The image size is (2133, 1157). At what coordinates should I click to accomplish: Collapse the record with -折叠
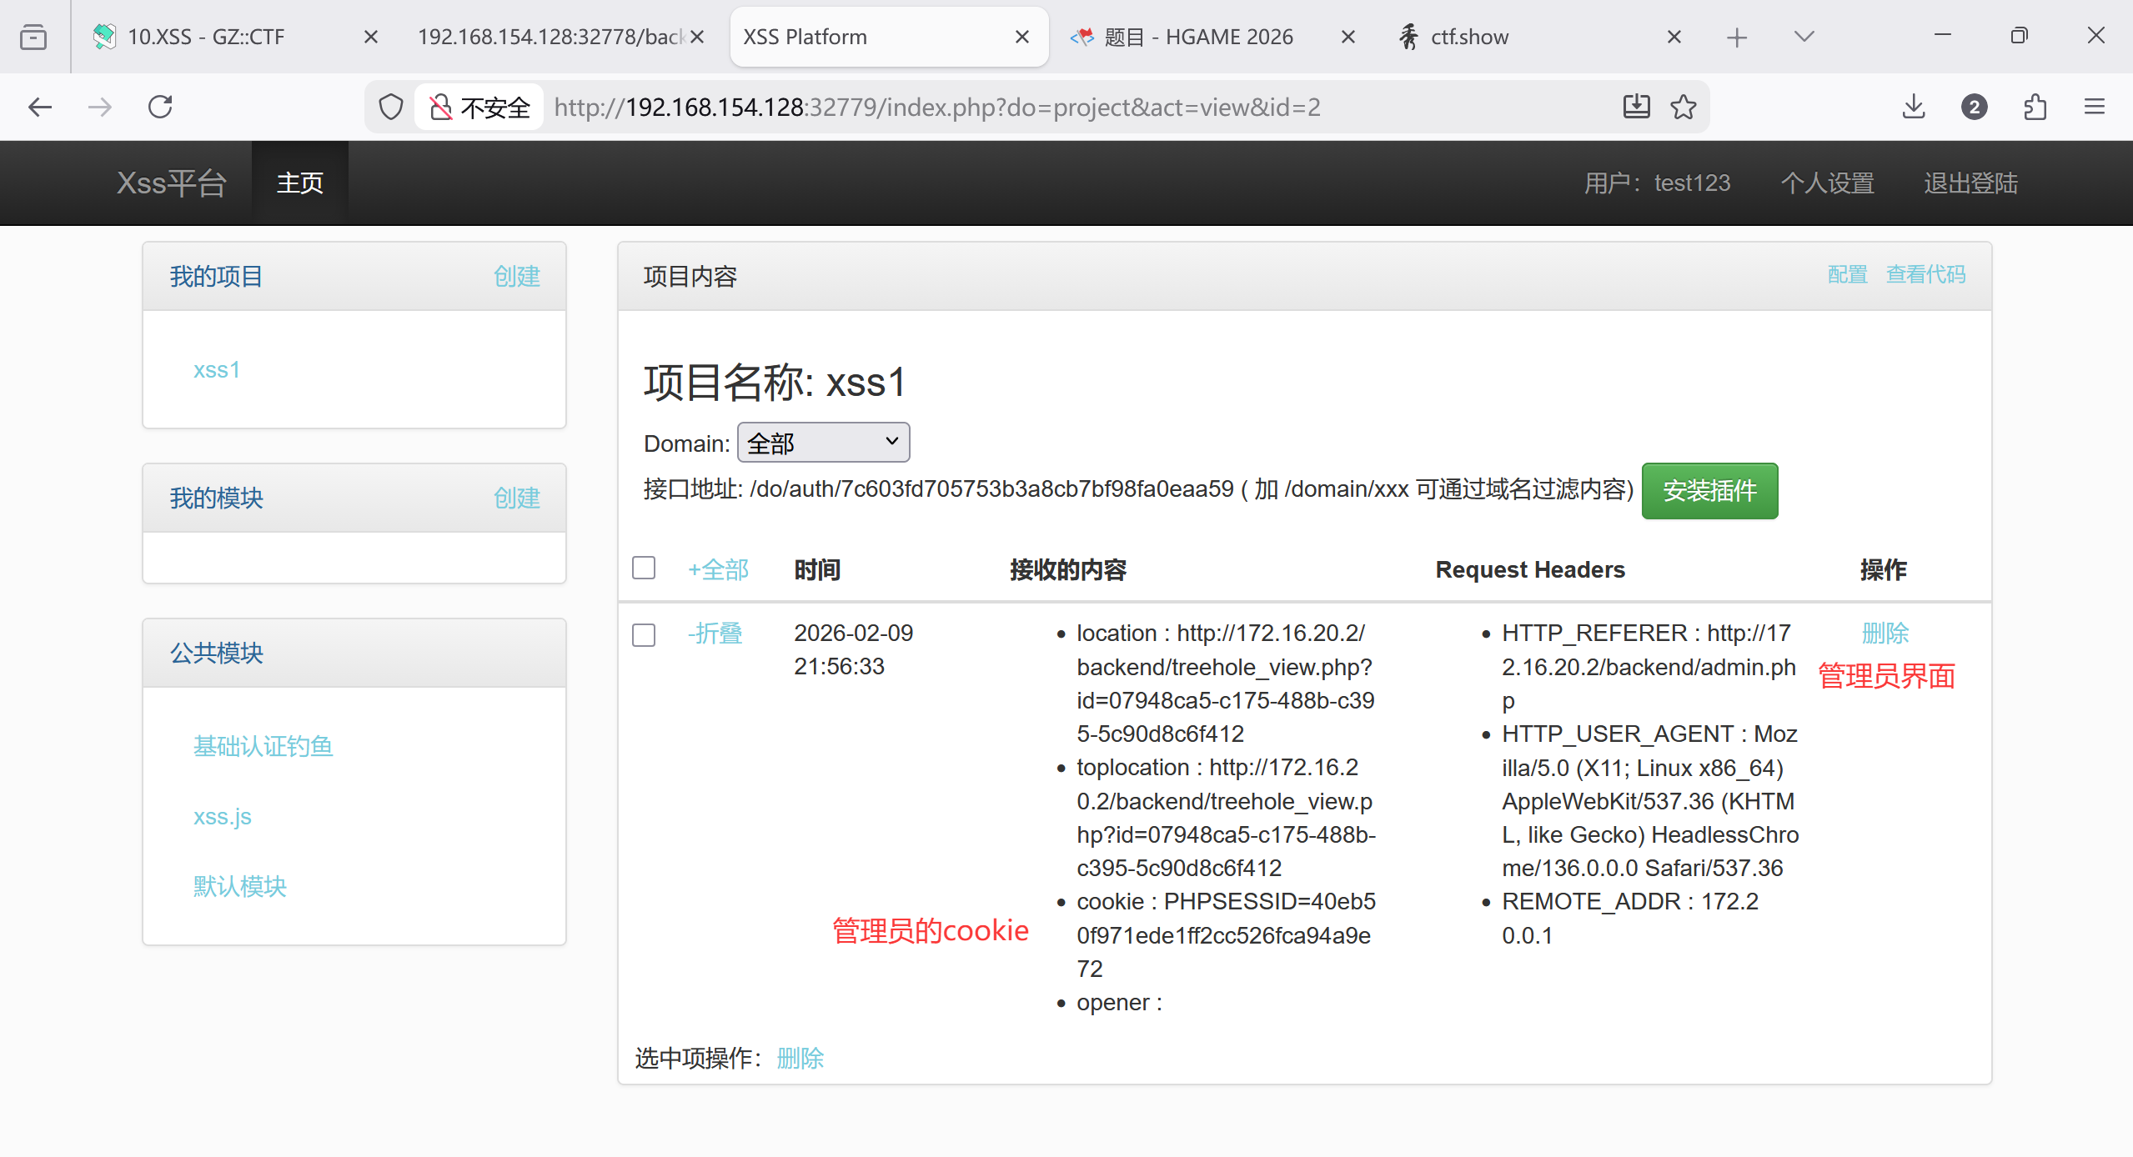(x=715, y=633)
